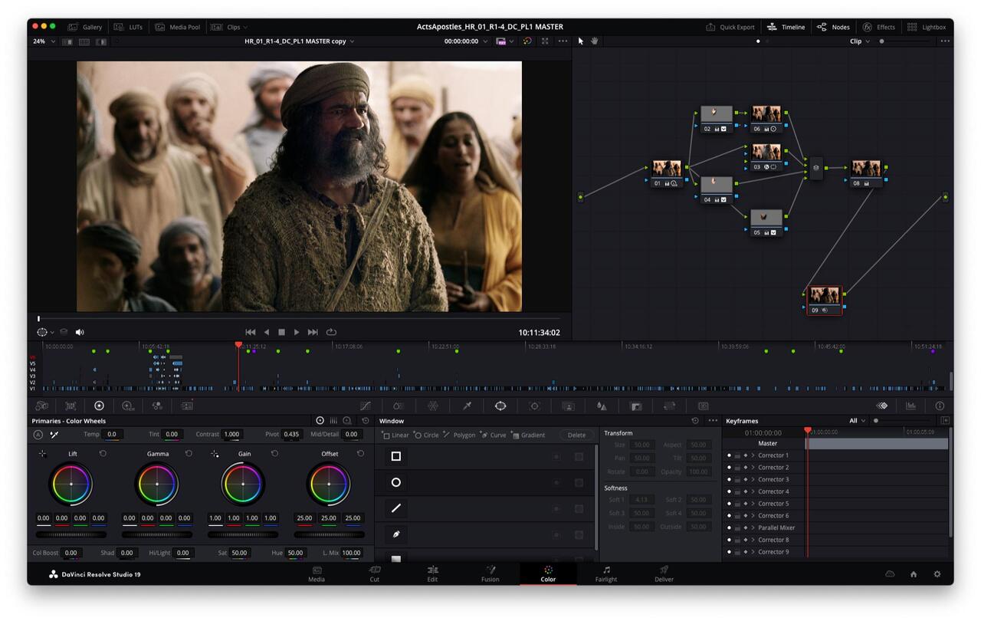Adjust the Offset color wheel

pos(329,484)
